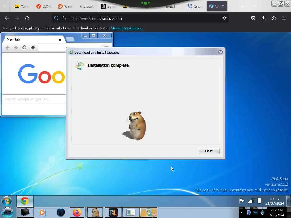Click forward arrow in the Chrome window
The height and width of the screenshot is (218, 291).
16,48
